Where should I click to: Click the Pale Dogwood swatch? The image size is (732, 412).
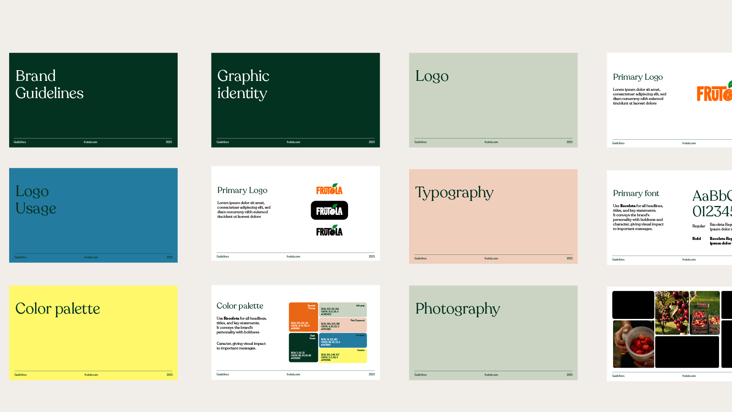343,325
